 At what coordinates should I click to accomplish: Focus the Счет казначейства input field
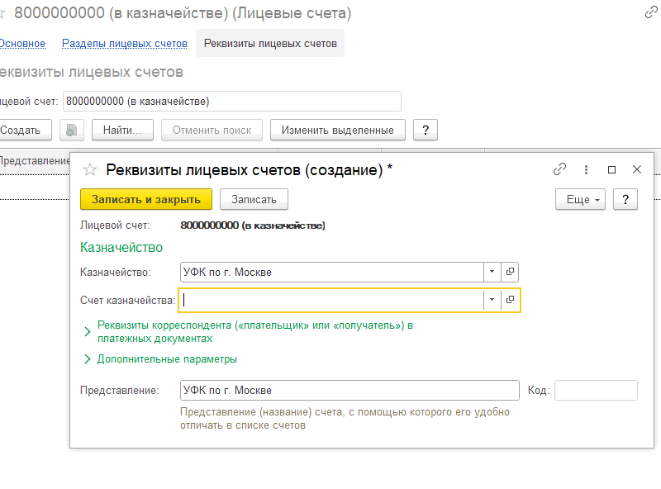332,300
